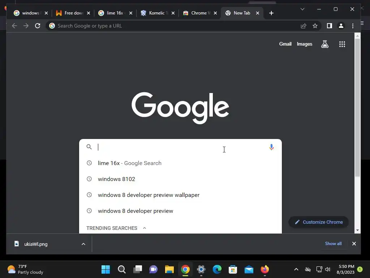The image size is (370, 278).
Task: Open File Explorer from the taskbar
Action: [169, 269]
